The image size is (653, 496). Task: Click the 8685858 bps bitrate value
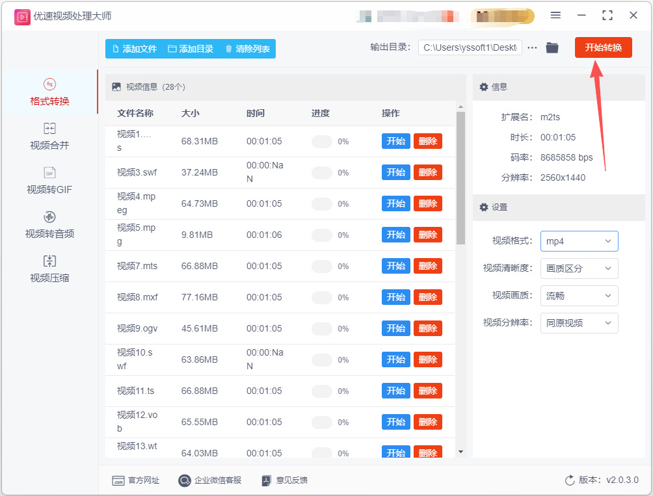coord(566,157)
